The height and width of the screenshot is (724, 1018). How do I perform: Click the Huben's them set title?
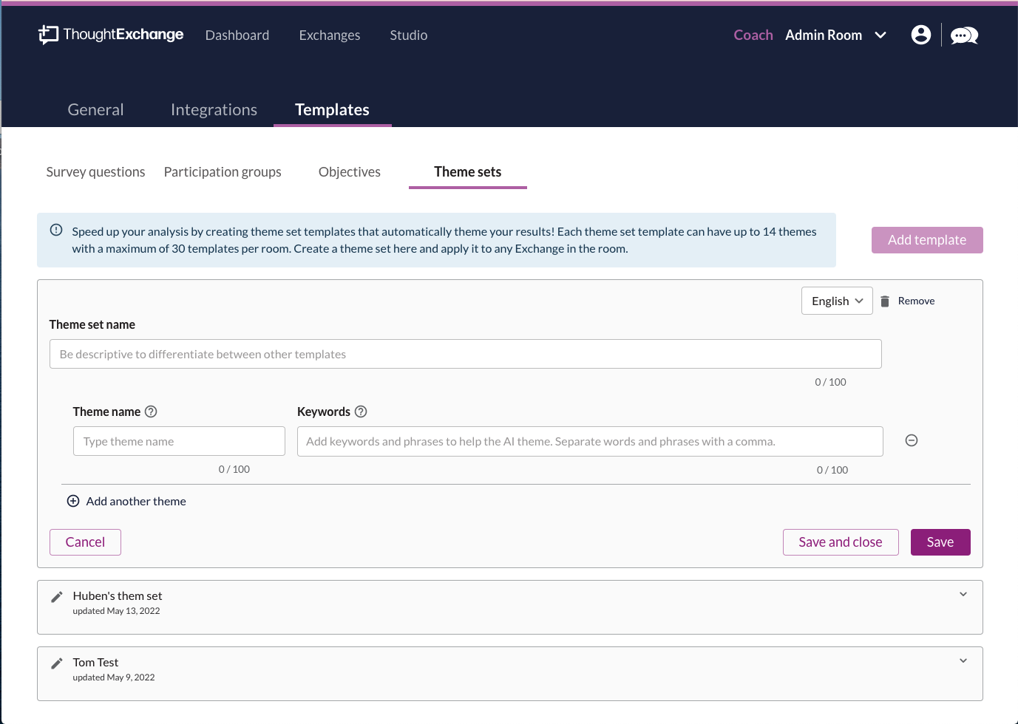[x=118, y=595]
